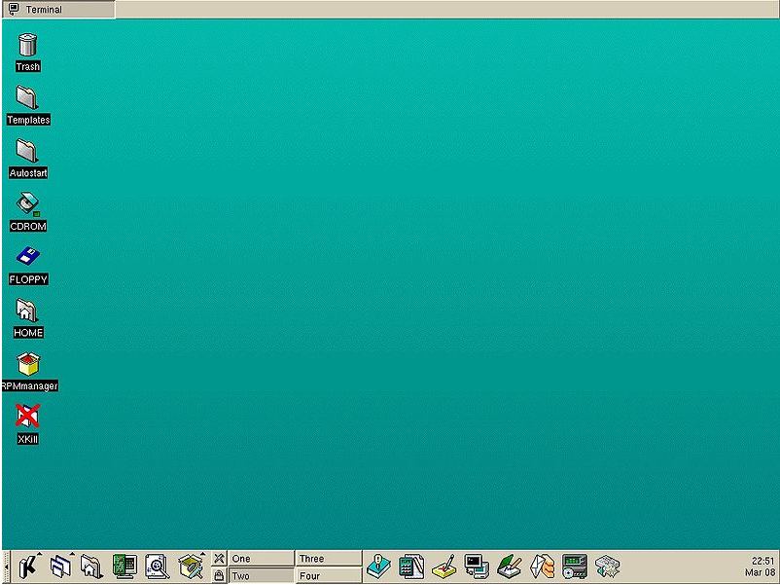
Task: Collapse the panel using the left edge arrow
Action: (x=4, y=566)
